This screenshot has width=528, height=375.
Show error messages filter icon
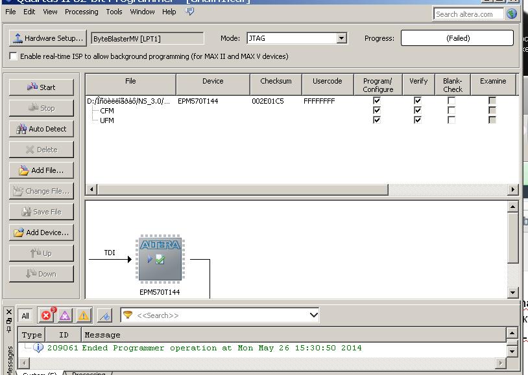click(47, 315)
